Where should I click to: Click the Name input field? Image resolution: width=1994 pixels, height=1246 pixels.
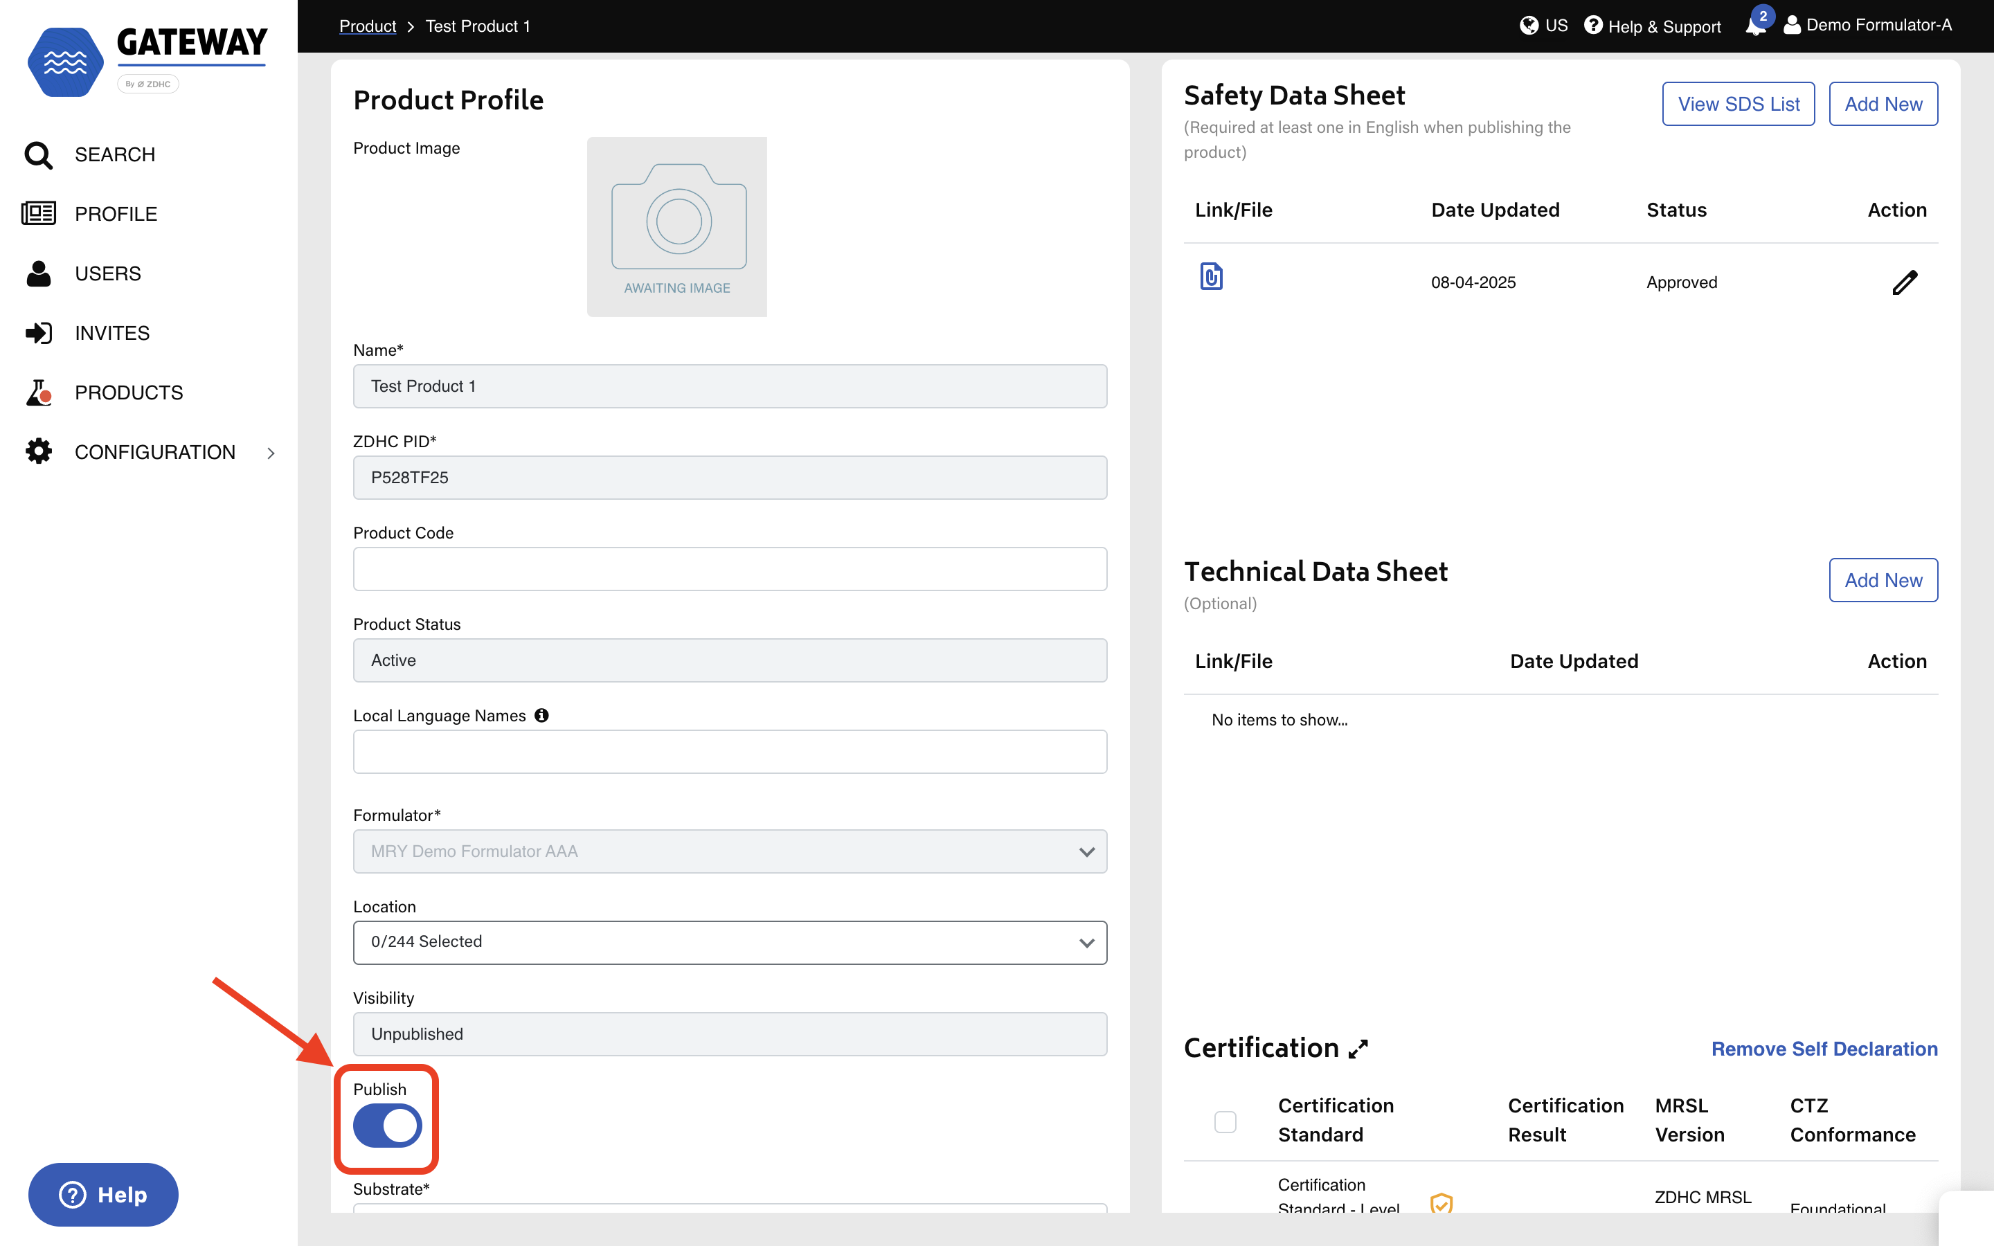coord(730,386)
